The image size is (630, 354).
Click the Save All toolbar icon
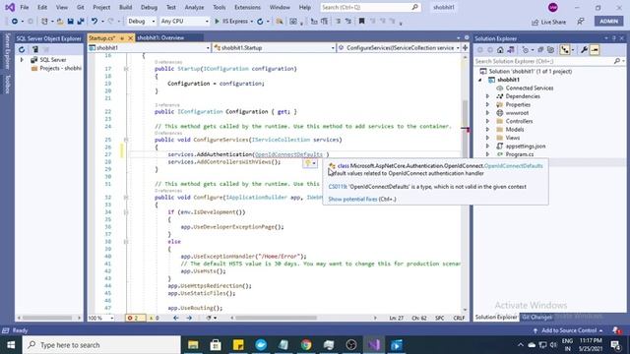pyautogui.click(x=81, y=22)
